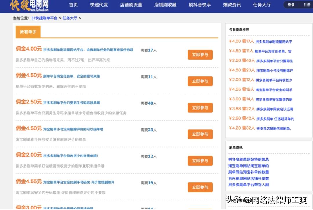Click the 快捷电商网 site logo

(x=29, y=5)
